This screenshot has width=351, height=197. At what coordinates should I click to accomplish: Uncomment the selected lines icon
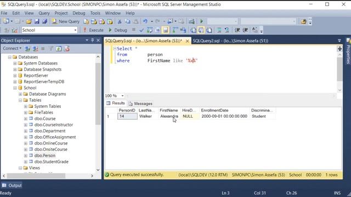[x=227, y=30]
